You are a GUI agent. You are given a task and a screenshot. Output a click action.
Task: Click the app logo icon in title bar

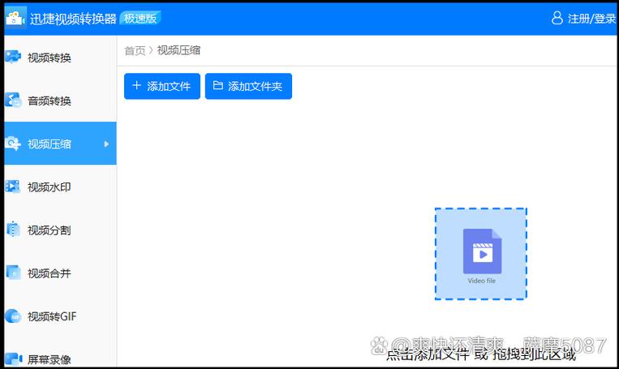coord(15,18)
